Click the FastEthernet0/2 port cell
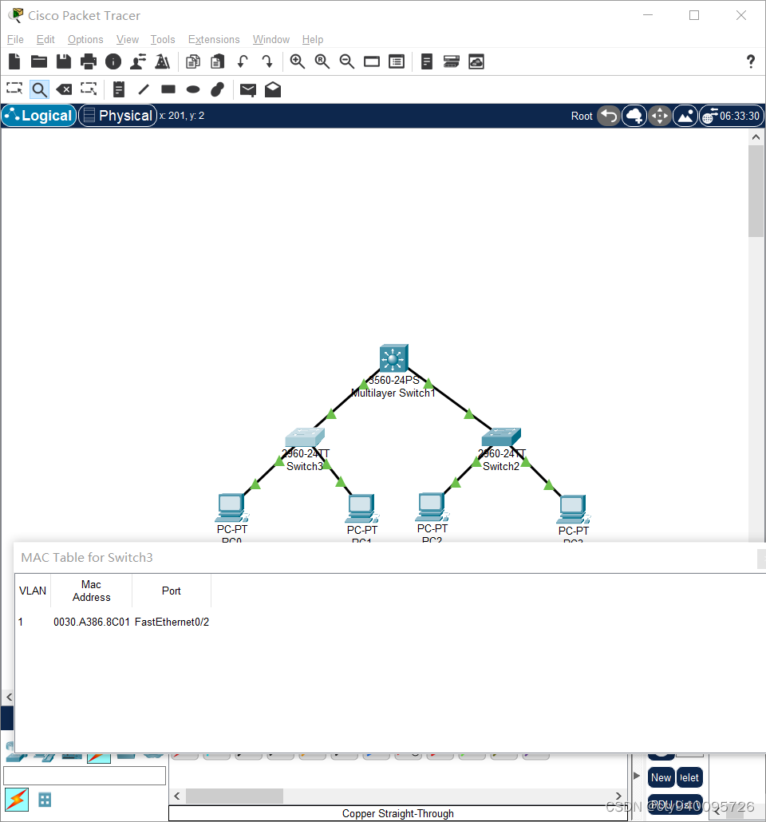The height and width of the screenshot is (822, 766). click(x=172, y=622)
